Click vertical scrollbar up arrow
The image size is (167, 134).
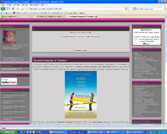click(166, 20)
